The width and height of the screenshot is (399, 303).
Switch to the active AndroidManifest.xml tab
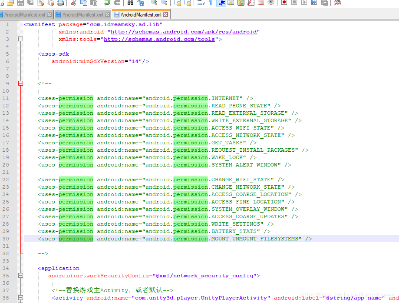[141, 15]
